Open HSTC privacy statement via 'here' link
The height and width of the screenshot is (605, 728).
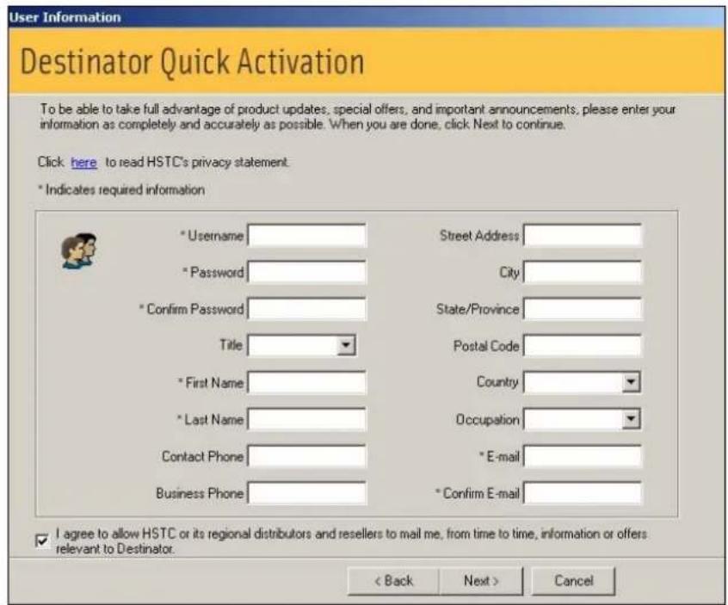[83, 163]
